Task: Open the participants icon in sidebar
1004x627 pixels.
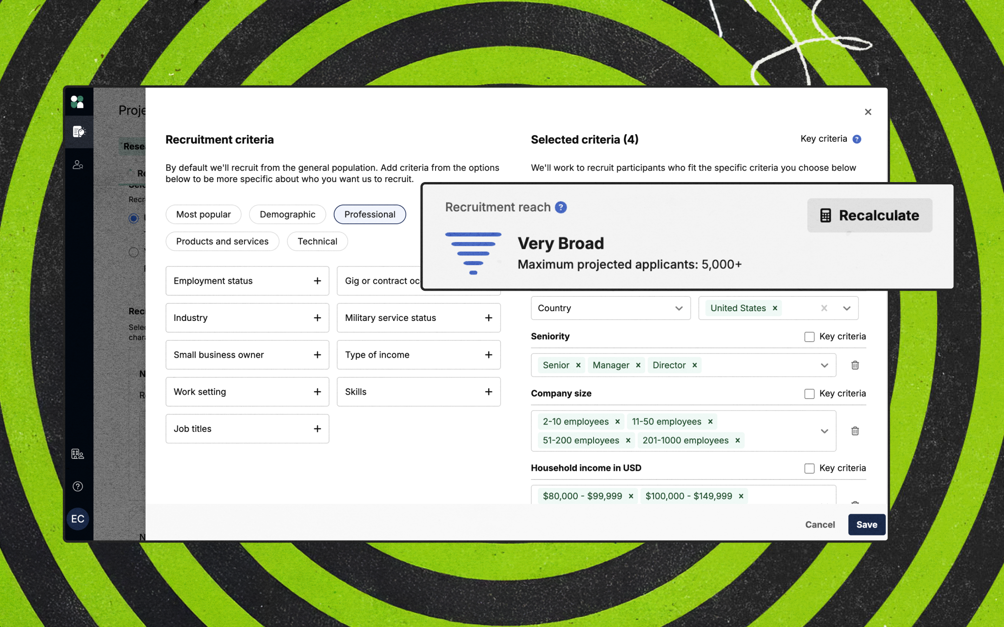Action: [x=78, y=165]
